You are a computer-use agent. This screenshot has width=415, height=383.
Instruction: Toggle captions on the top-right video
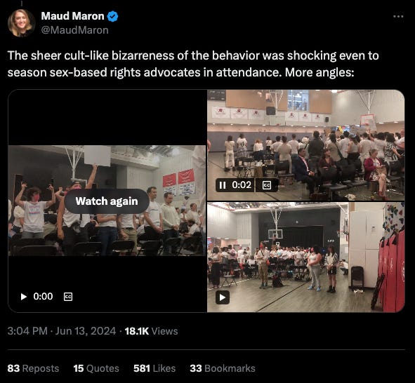(x=267, y=185)
